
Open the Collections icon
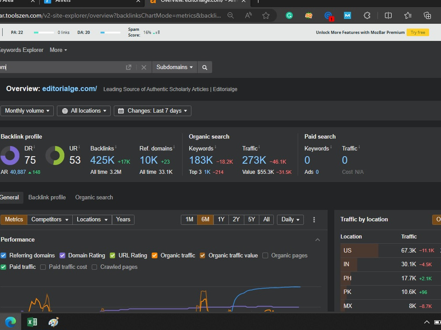click(x=427, y=15)
